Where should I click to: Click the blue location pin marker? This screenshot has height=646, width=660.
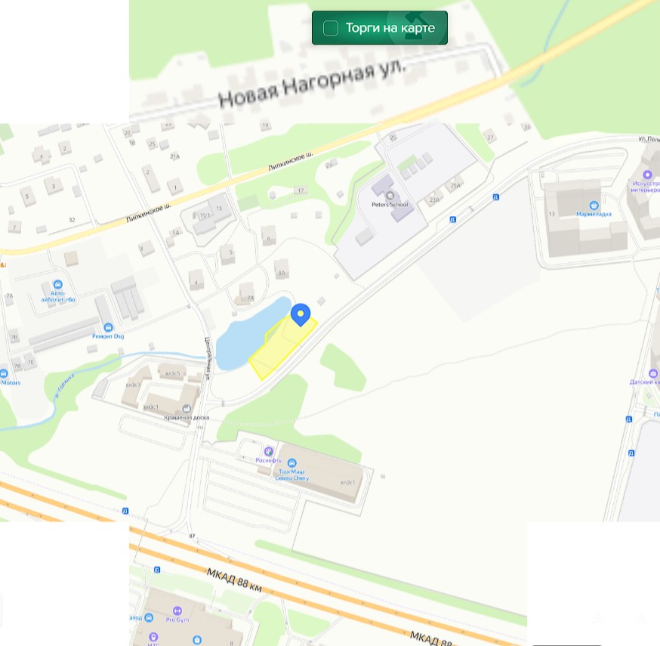tap(301, 314)
